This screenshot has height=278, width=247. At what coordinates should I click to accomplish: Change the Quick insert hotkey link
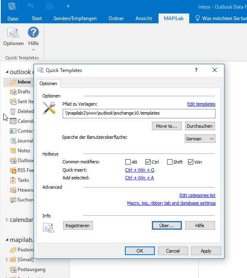click(x=140, y=170)
